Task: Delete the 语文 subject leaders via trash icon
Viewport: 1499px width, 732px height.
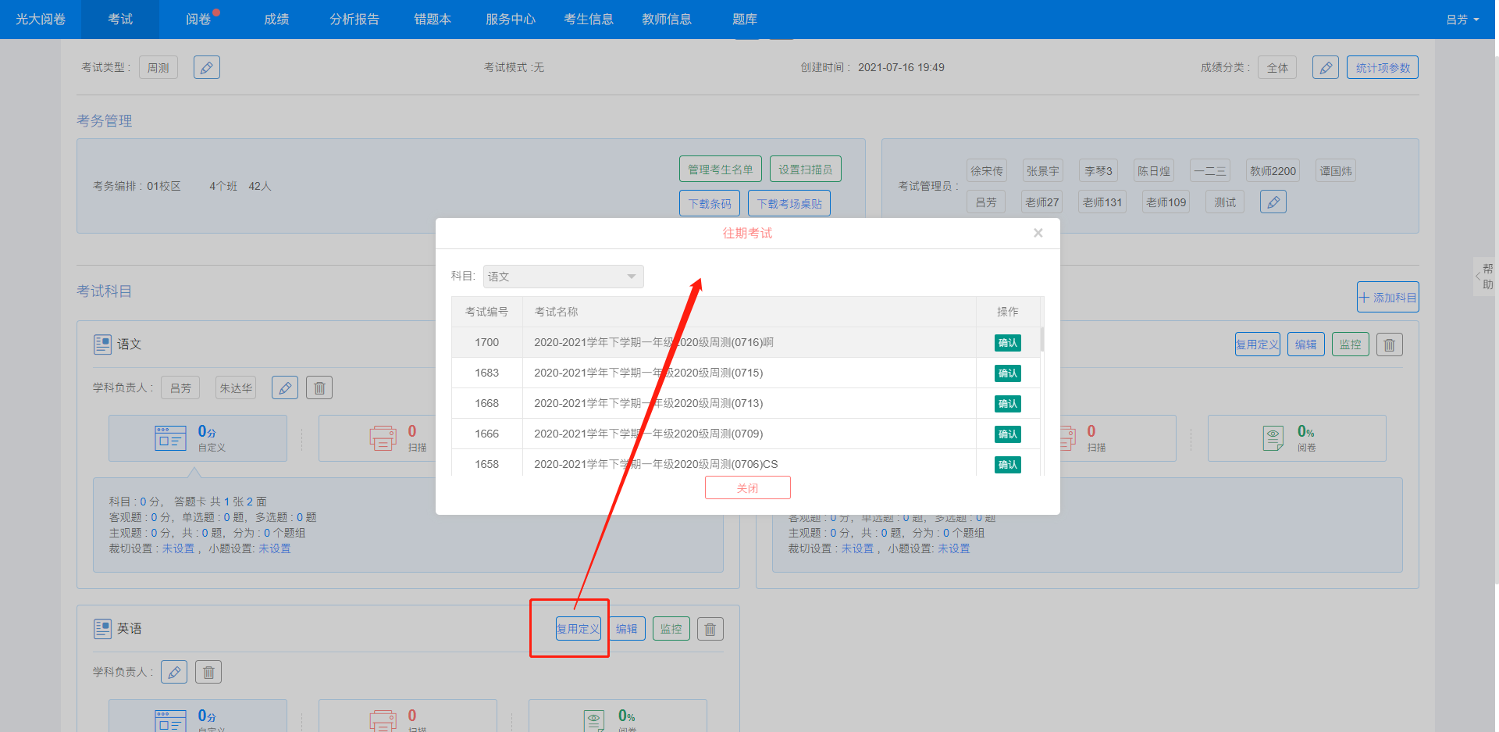Action: (319, 388)
